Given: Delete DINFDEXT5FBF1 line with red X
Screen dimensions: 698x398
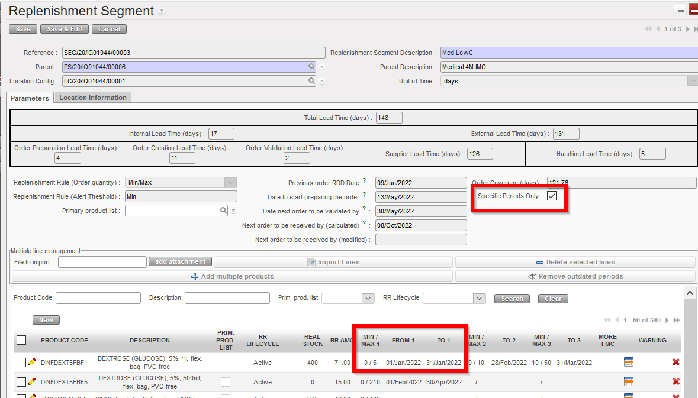Looking at the screenshot, I should (x=676, y=363).
